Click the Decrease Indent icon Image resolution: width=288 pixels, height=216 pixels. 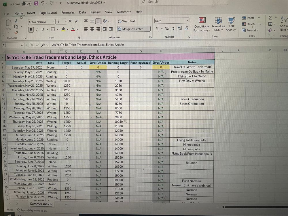click(105, 29)
